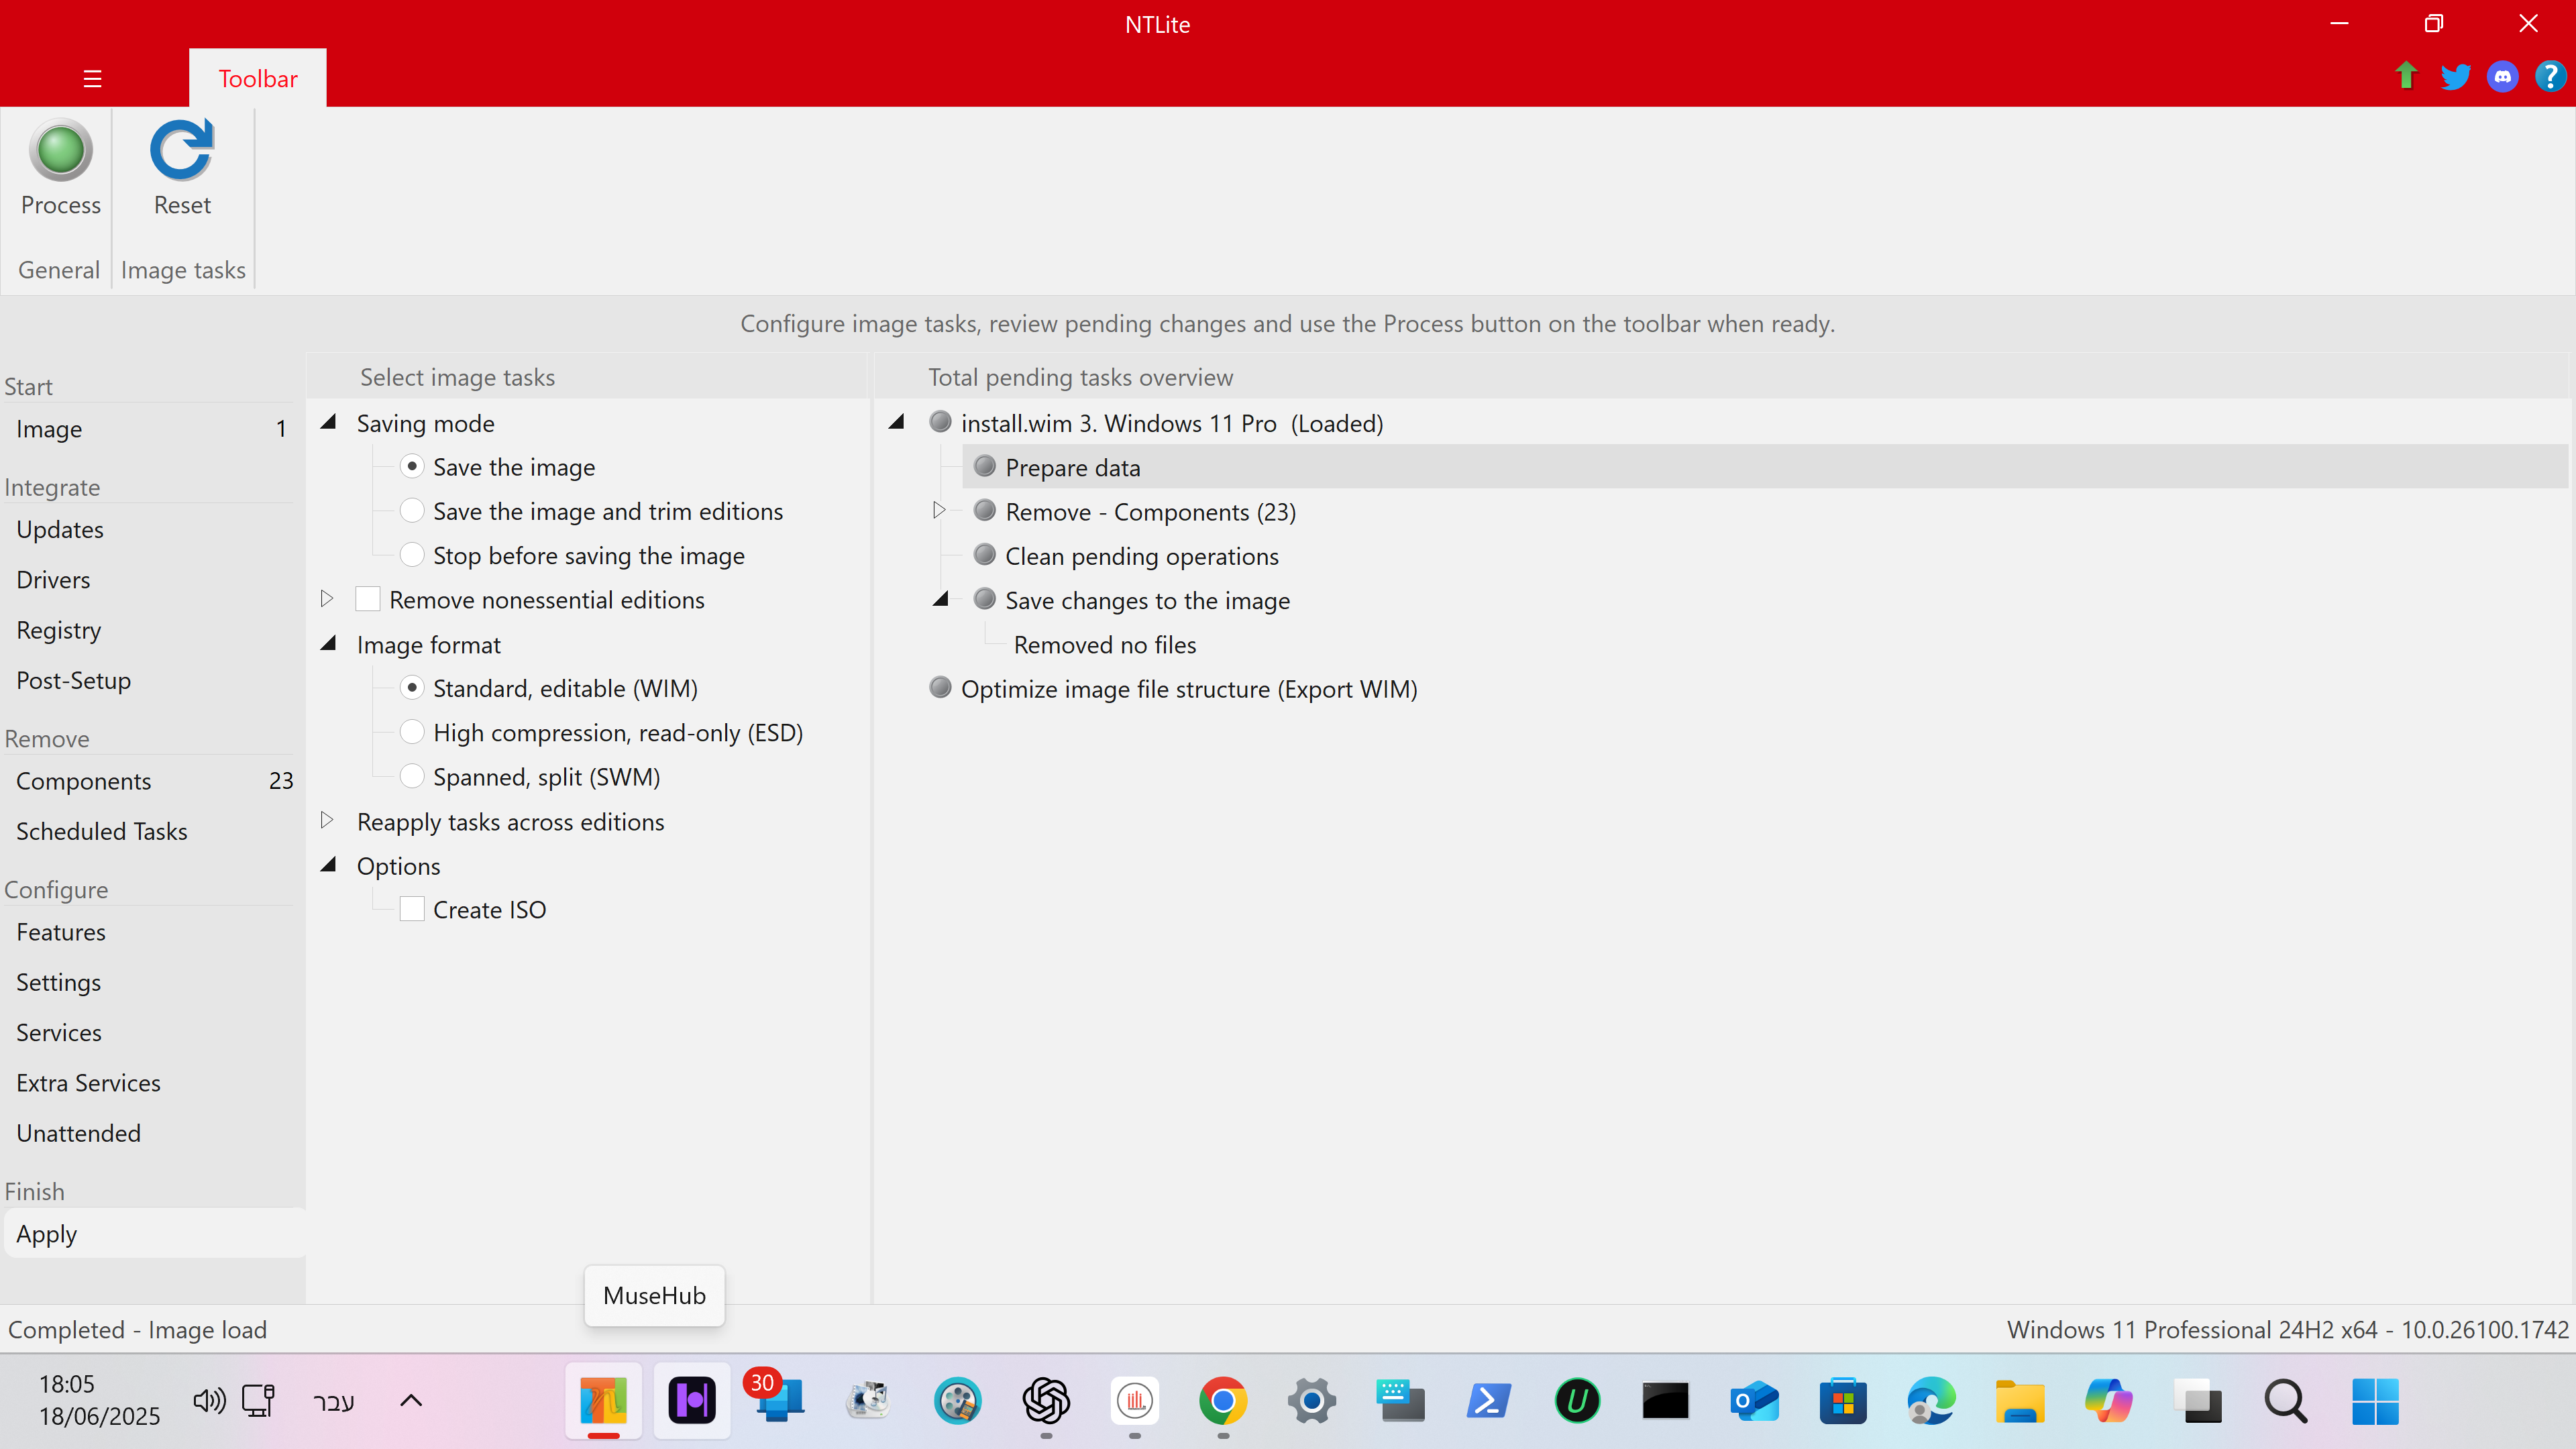Select the 'Prepare data' task row
This screenshot has height=1449, width=2576.
point(1764,467)
